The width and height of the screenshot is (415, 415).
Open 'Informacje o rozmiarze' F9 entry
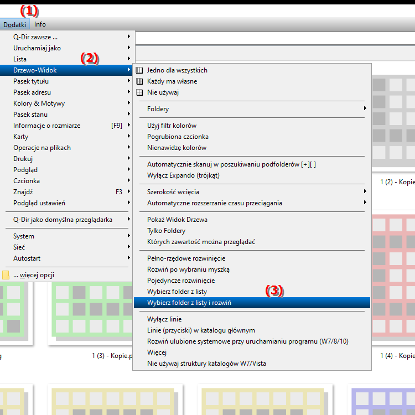66,126
